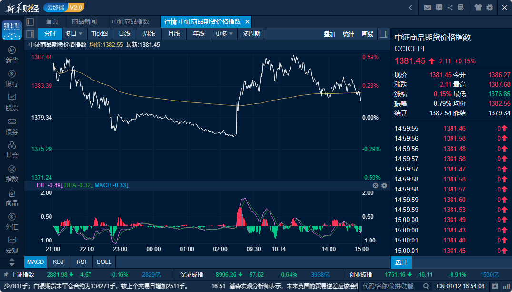Open the mail inbox icon
512x292 pixels.
(427, 7)
